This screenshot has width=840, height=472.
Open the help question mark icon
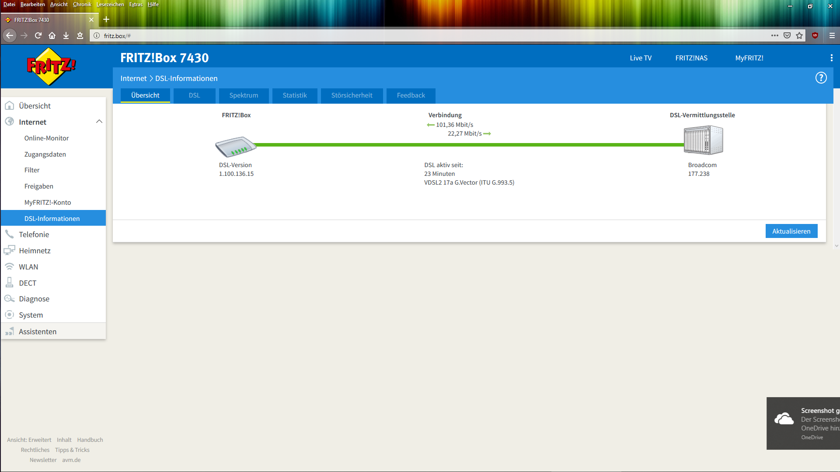tap(821, 78)
